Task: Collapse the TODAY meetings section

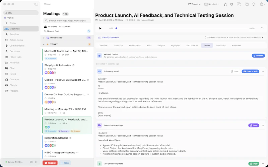Action: tap(44, 44)
